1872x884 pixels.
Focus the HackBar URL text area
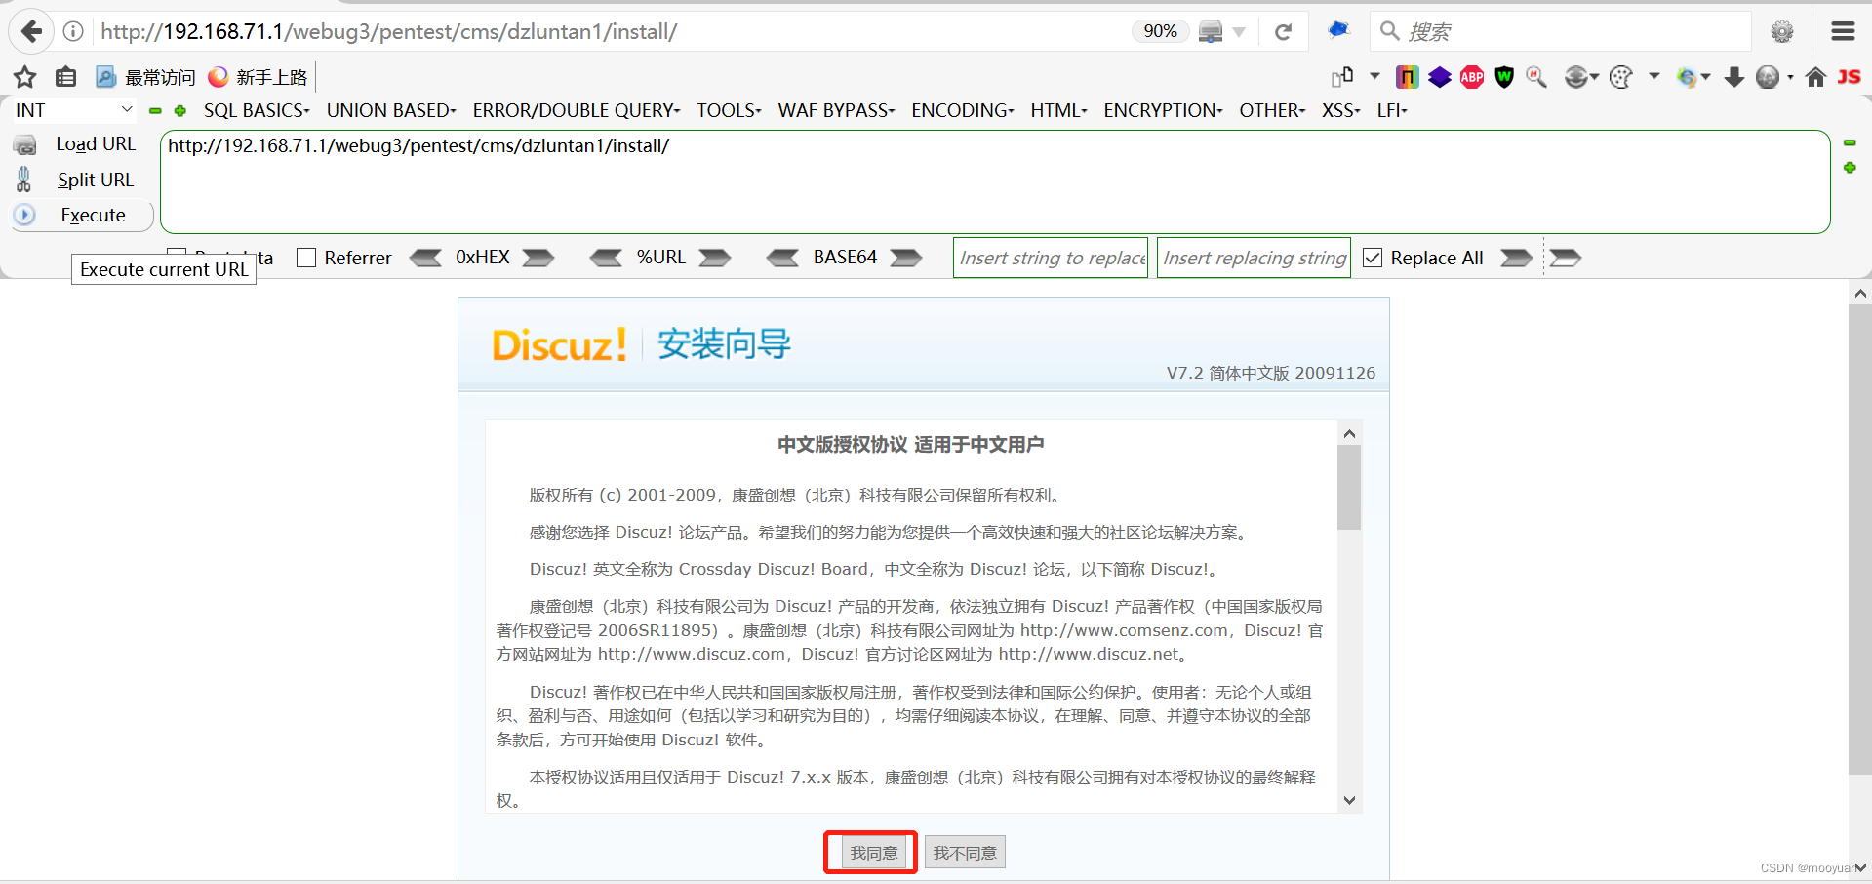coord(995,182)
